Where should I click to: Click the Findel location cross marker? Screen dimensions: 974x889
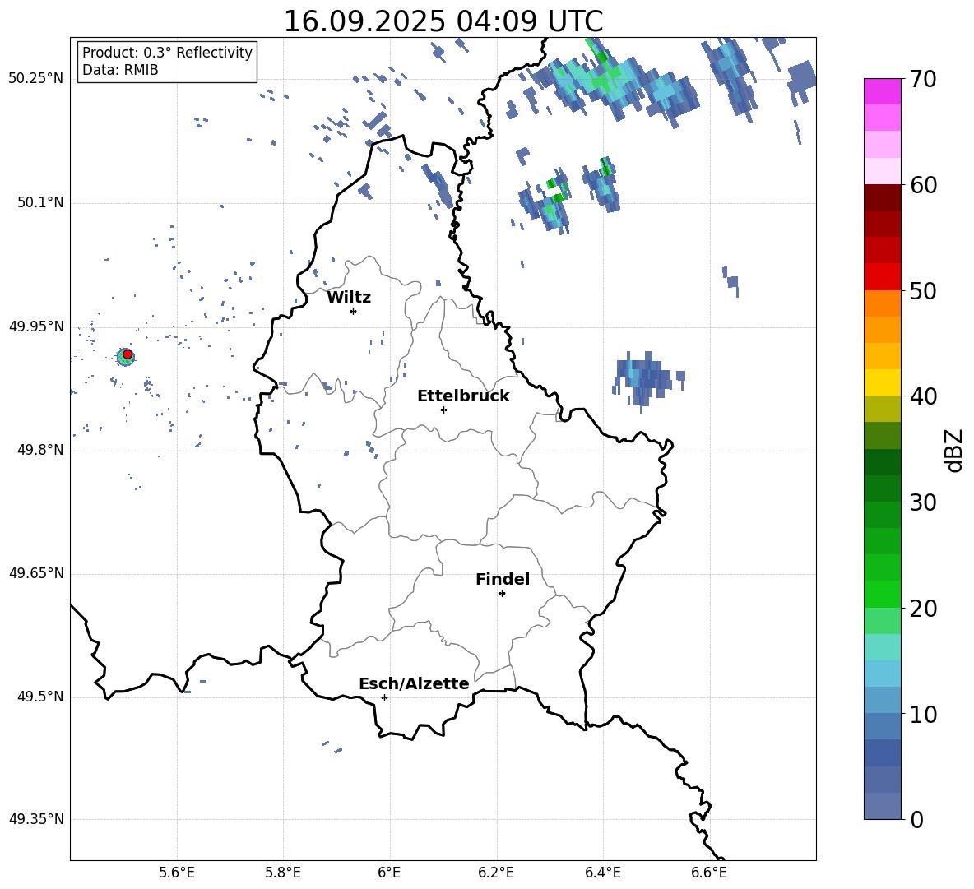point(502,594)
